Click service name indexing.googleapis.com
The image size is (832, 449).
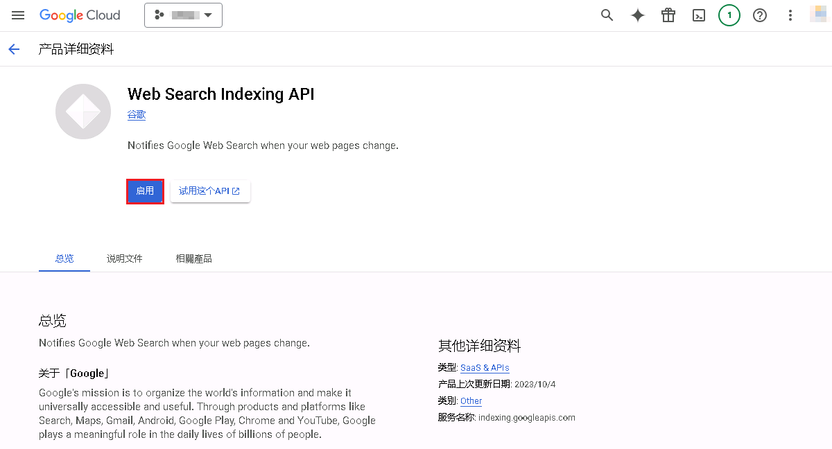527,418
